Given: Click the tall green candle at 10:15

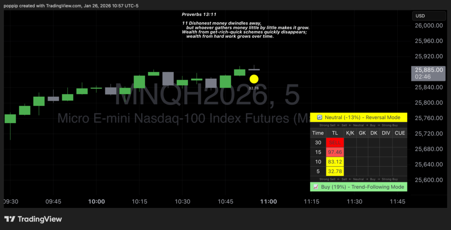Looking at the screenshot, I should click(x=140, y=82).
